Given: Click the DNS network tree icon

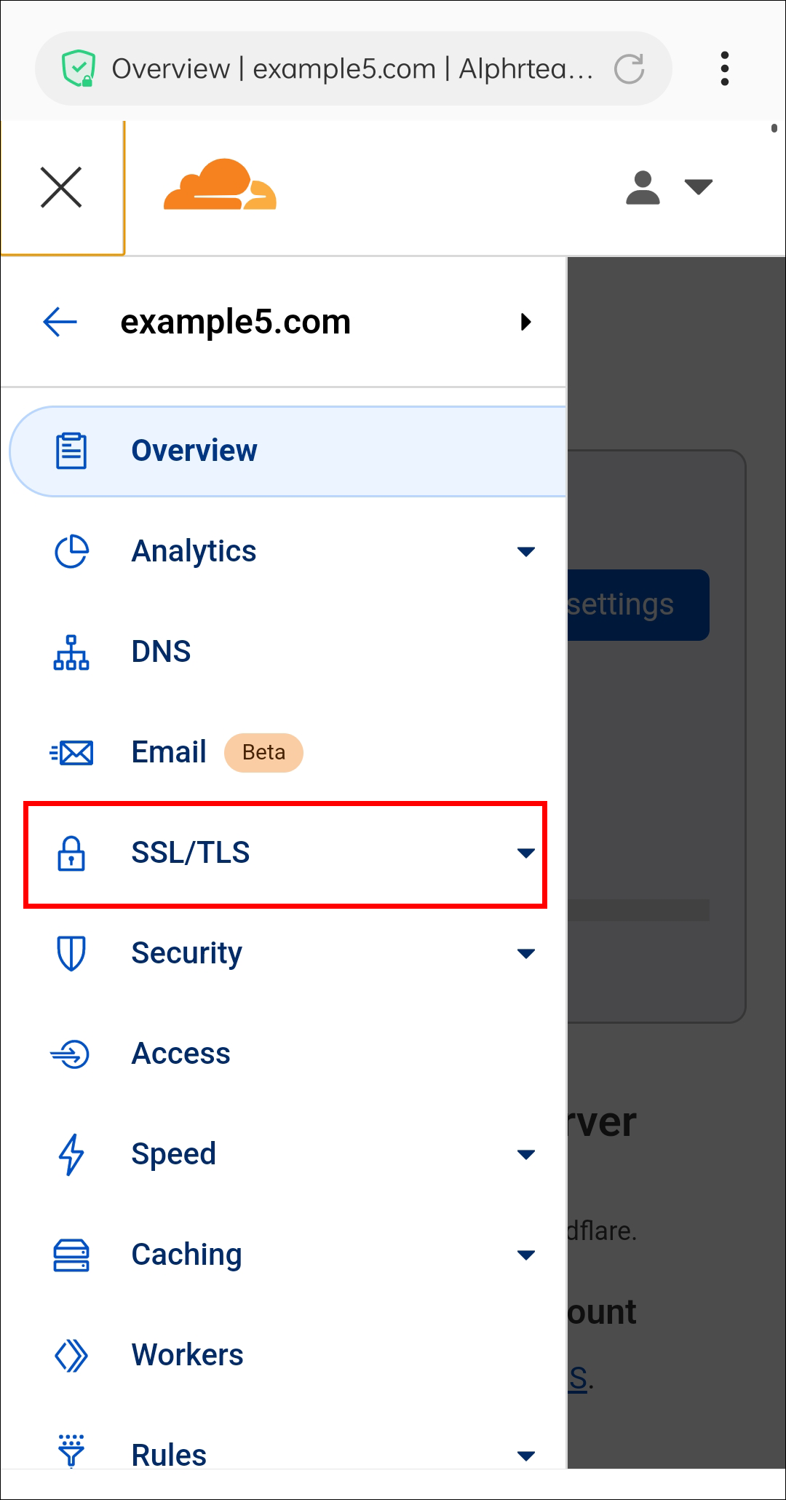Looking at the screenshot, I should 71,652.
